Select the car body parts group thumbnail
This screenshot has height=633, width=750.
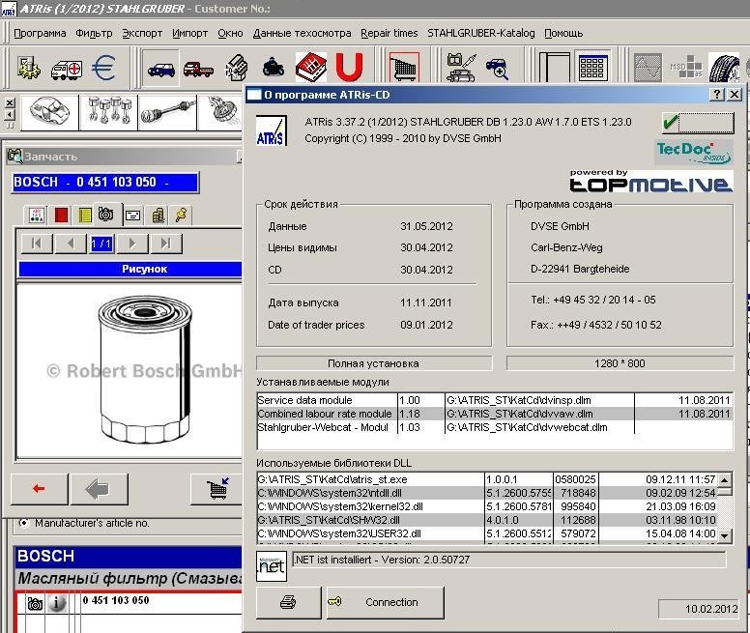[49, 113]
